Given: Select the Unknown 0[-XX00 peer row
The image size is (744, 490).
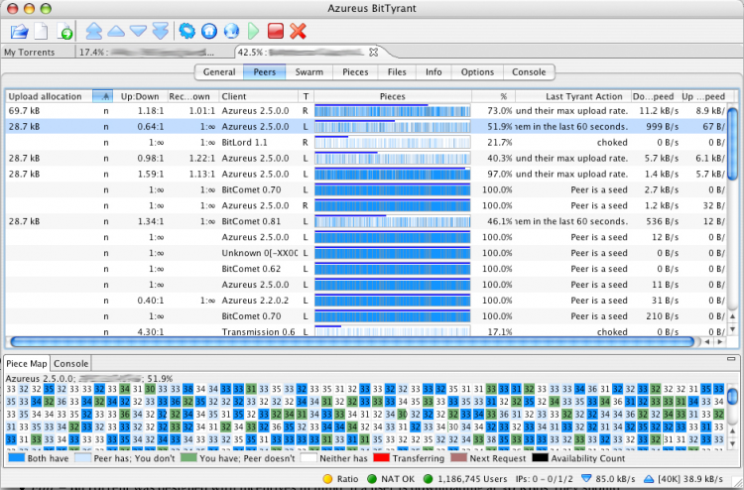Looking at the screenshot, I should click(365, 253).
